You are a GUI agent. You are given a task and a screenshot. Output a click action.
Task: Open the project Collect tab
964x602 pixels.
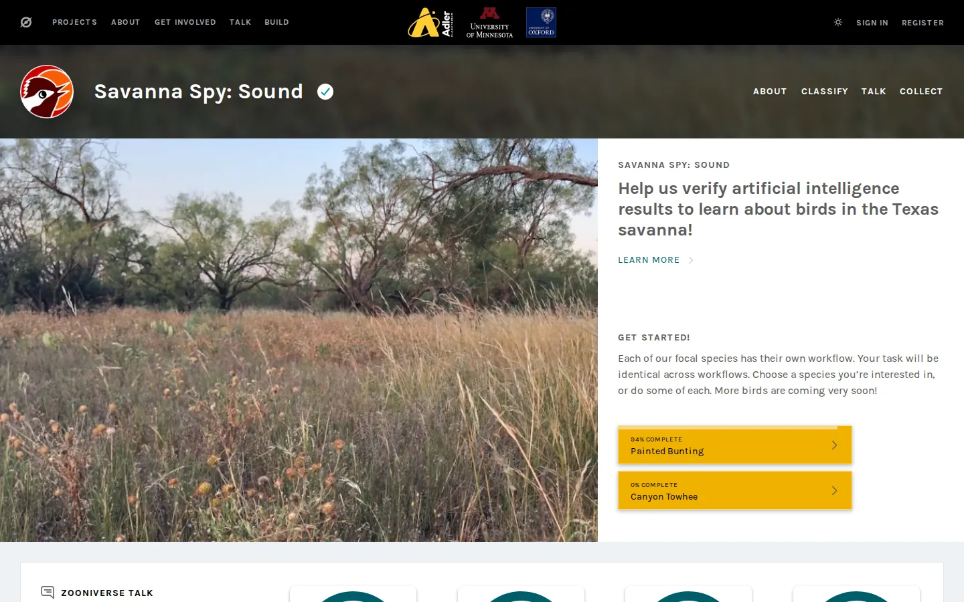tap(921, 92)
